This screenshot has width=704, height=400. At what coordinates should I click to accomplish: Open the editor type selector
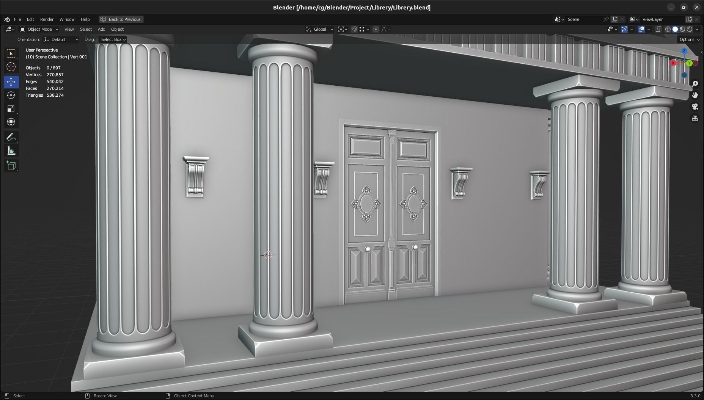[x=10, y=29]
